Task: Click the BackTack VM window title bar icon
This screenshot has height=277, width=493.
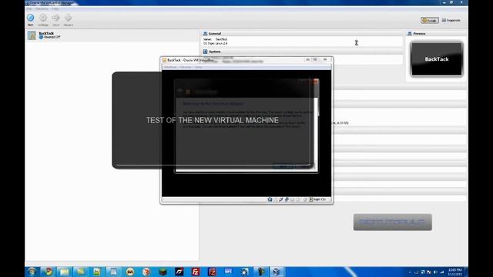Action: [x=164, y=60]
